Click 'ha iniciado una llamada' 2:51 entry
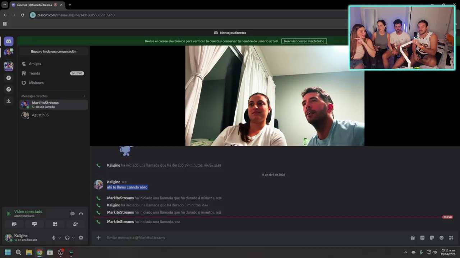This screenshot has height=258, width=460. click(143, 222)
